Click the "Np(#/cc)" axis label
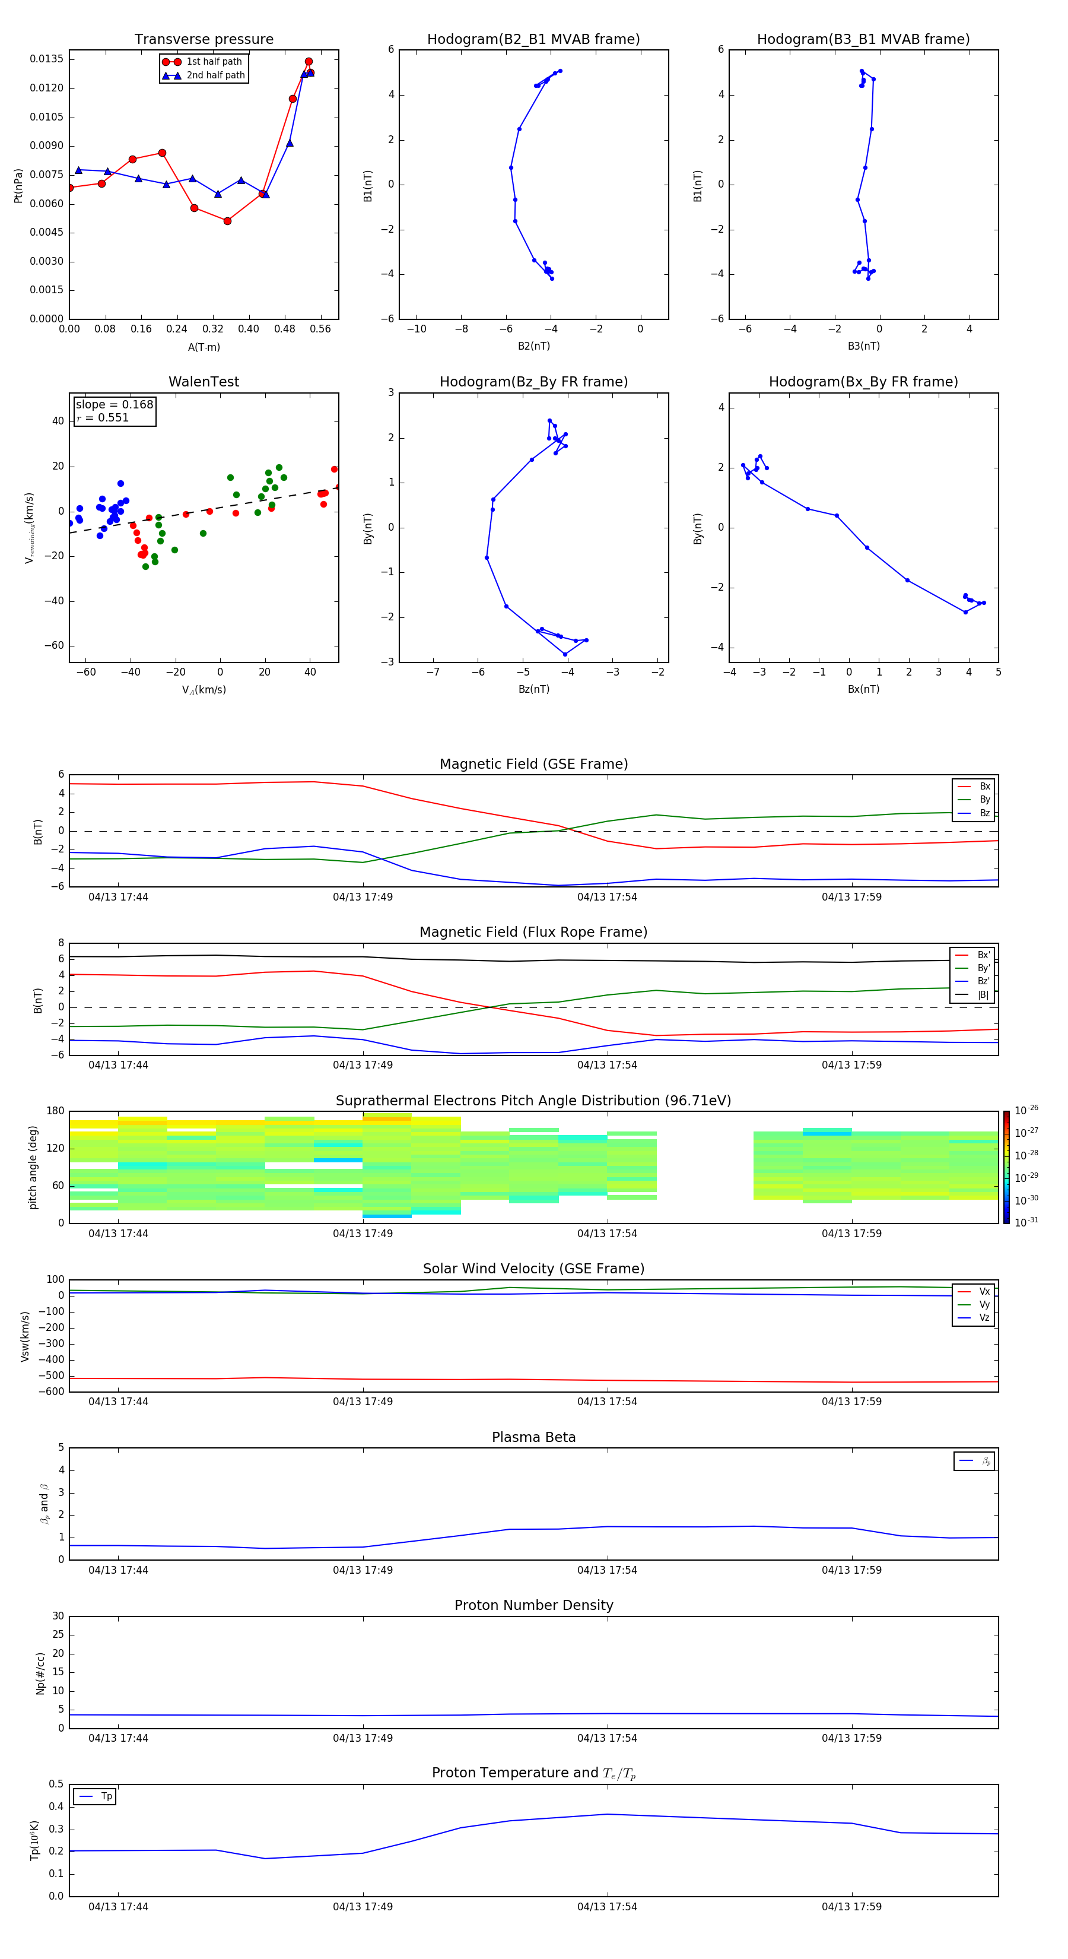The height and width of the screenshot is (1959, 1068). click(40, 1673)
